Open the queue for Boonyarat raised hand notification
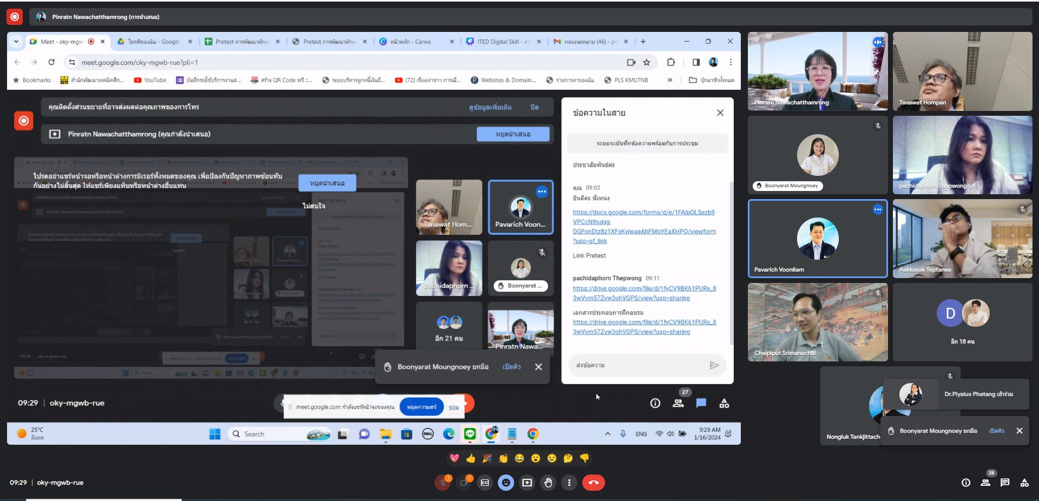This screenshot has width=1039, height=501. click(x=511, y=367)
